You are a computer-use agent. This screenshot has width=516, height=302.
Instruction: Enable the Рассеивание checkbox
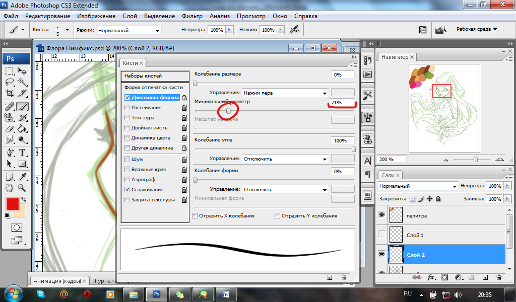tap(127, 108)
